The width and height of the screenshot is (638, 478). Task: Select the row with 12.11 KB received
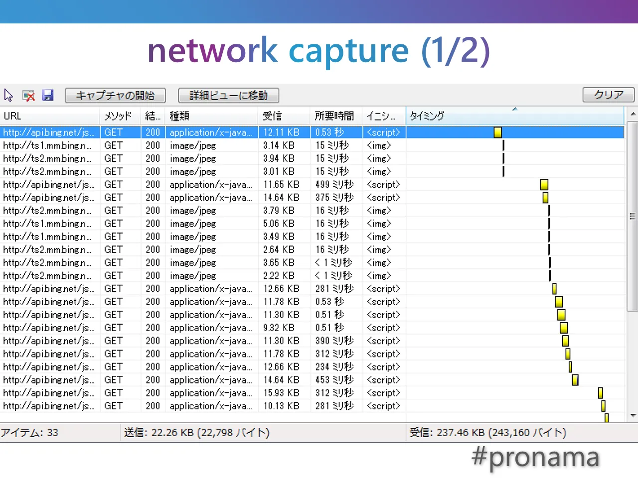[x=312, y=132]
